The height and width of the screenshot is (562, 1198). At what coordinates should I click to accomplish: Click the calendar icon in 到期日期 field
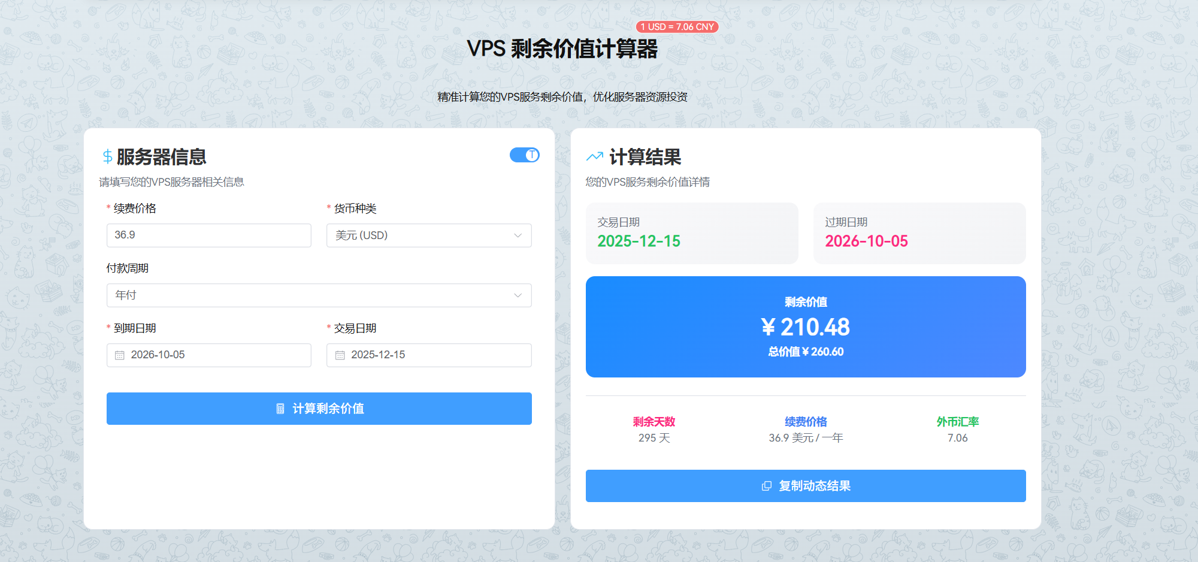click(x=120, y=355)
